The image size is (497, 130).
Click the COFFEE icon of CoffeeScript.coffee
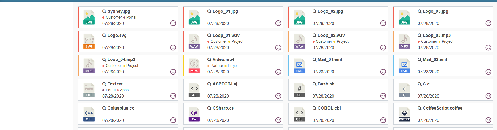point(404,114)
